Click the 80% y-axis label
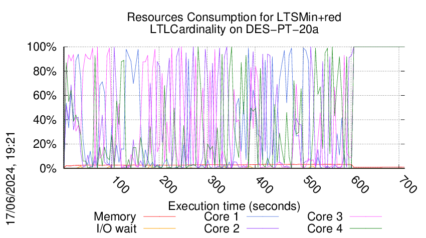 (45, 72)
